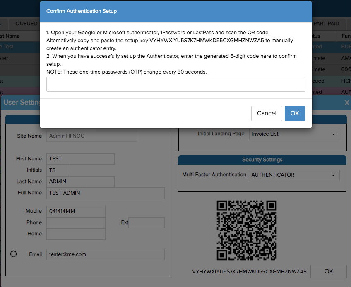Edit the Full Name field

[x=106, y=193]
